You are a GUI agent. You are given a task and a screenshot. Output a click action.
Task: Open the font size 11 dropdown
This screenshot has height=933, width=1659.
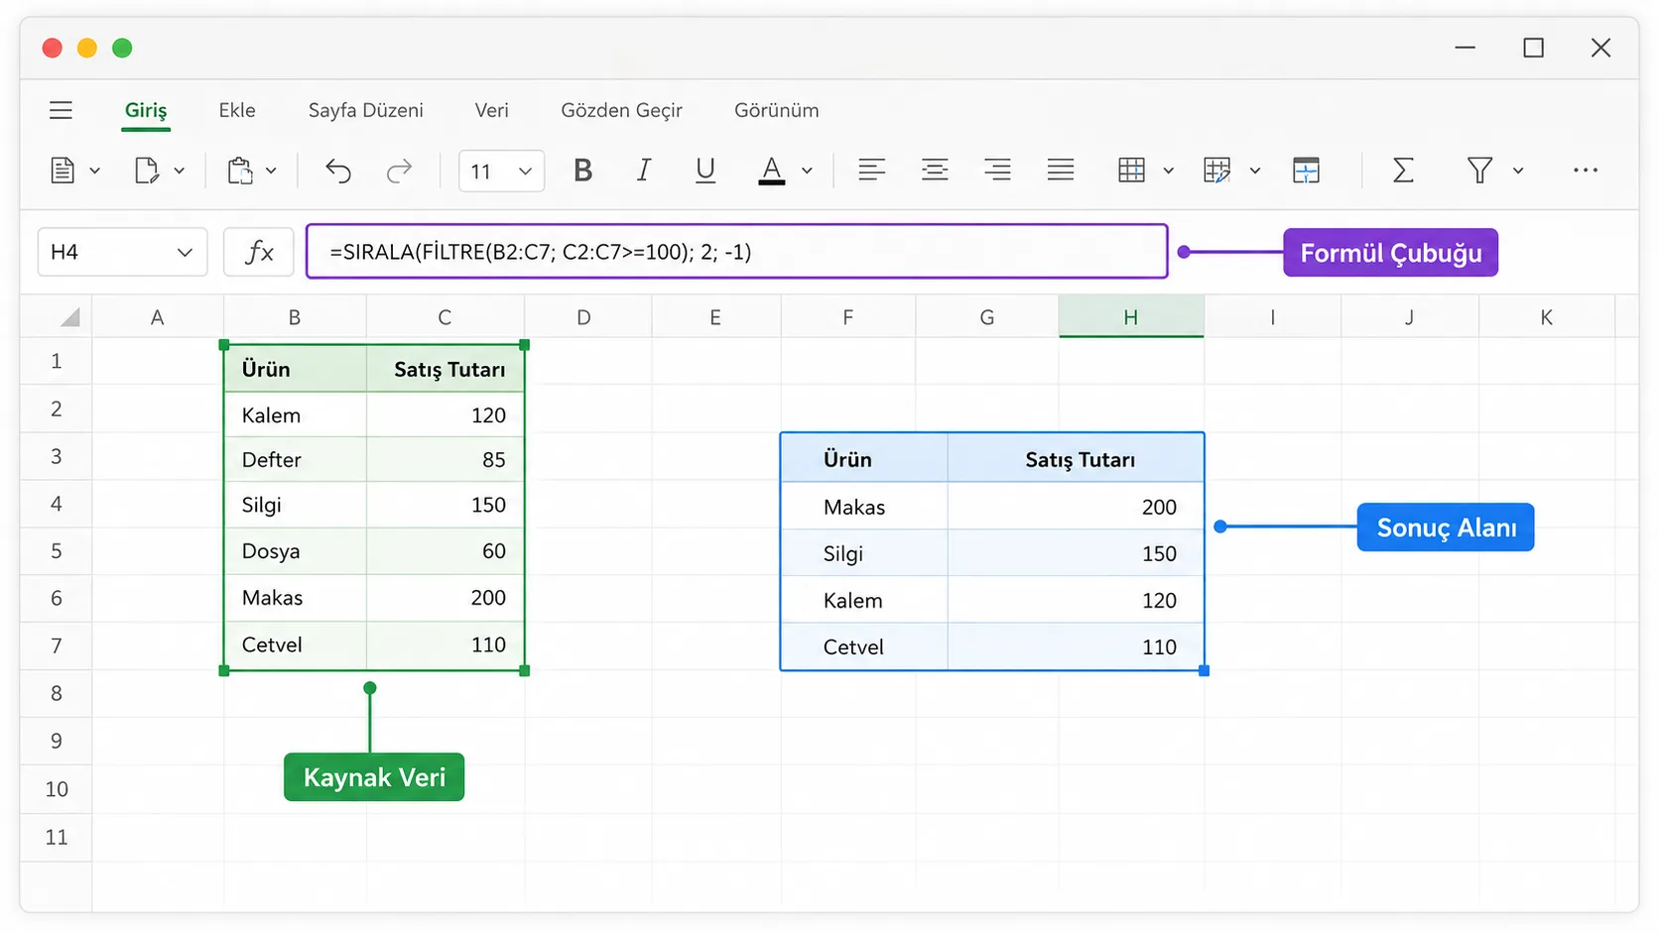coord(501,172)
